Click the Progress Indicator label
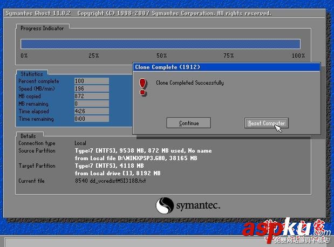Image resolution: width=334 pixels, height=247 pixels. (x=42, y=29)
